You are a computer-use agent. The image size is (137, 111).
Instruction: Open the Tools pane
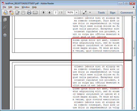[x=101, y=13]
